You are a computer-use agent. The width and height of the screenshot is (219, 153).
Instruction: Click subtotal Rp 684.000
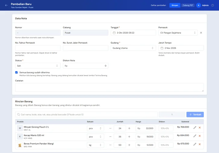tap(183, 135)
